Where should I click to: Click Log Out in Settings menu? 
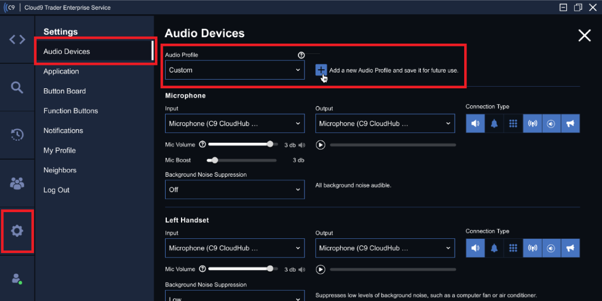pos(56,190)
